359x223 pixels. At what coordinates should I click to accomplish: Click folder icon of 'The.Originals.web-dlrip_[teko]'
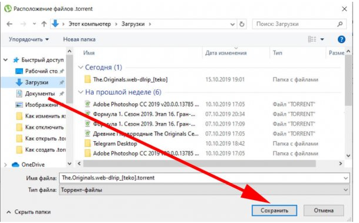(x=87, y=79)
